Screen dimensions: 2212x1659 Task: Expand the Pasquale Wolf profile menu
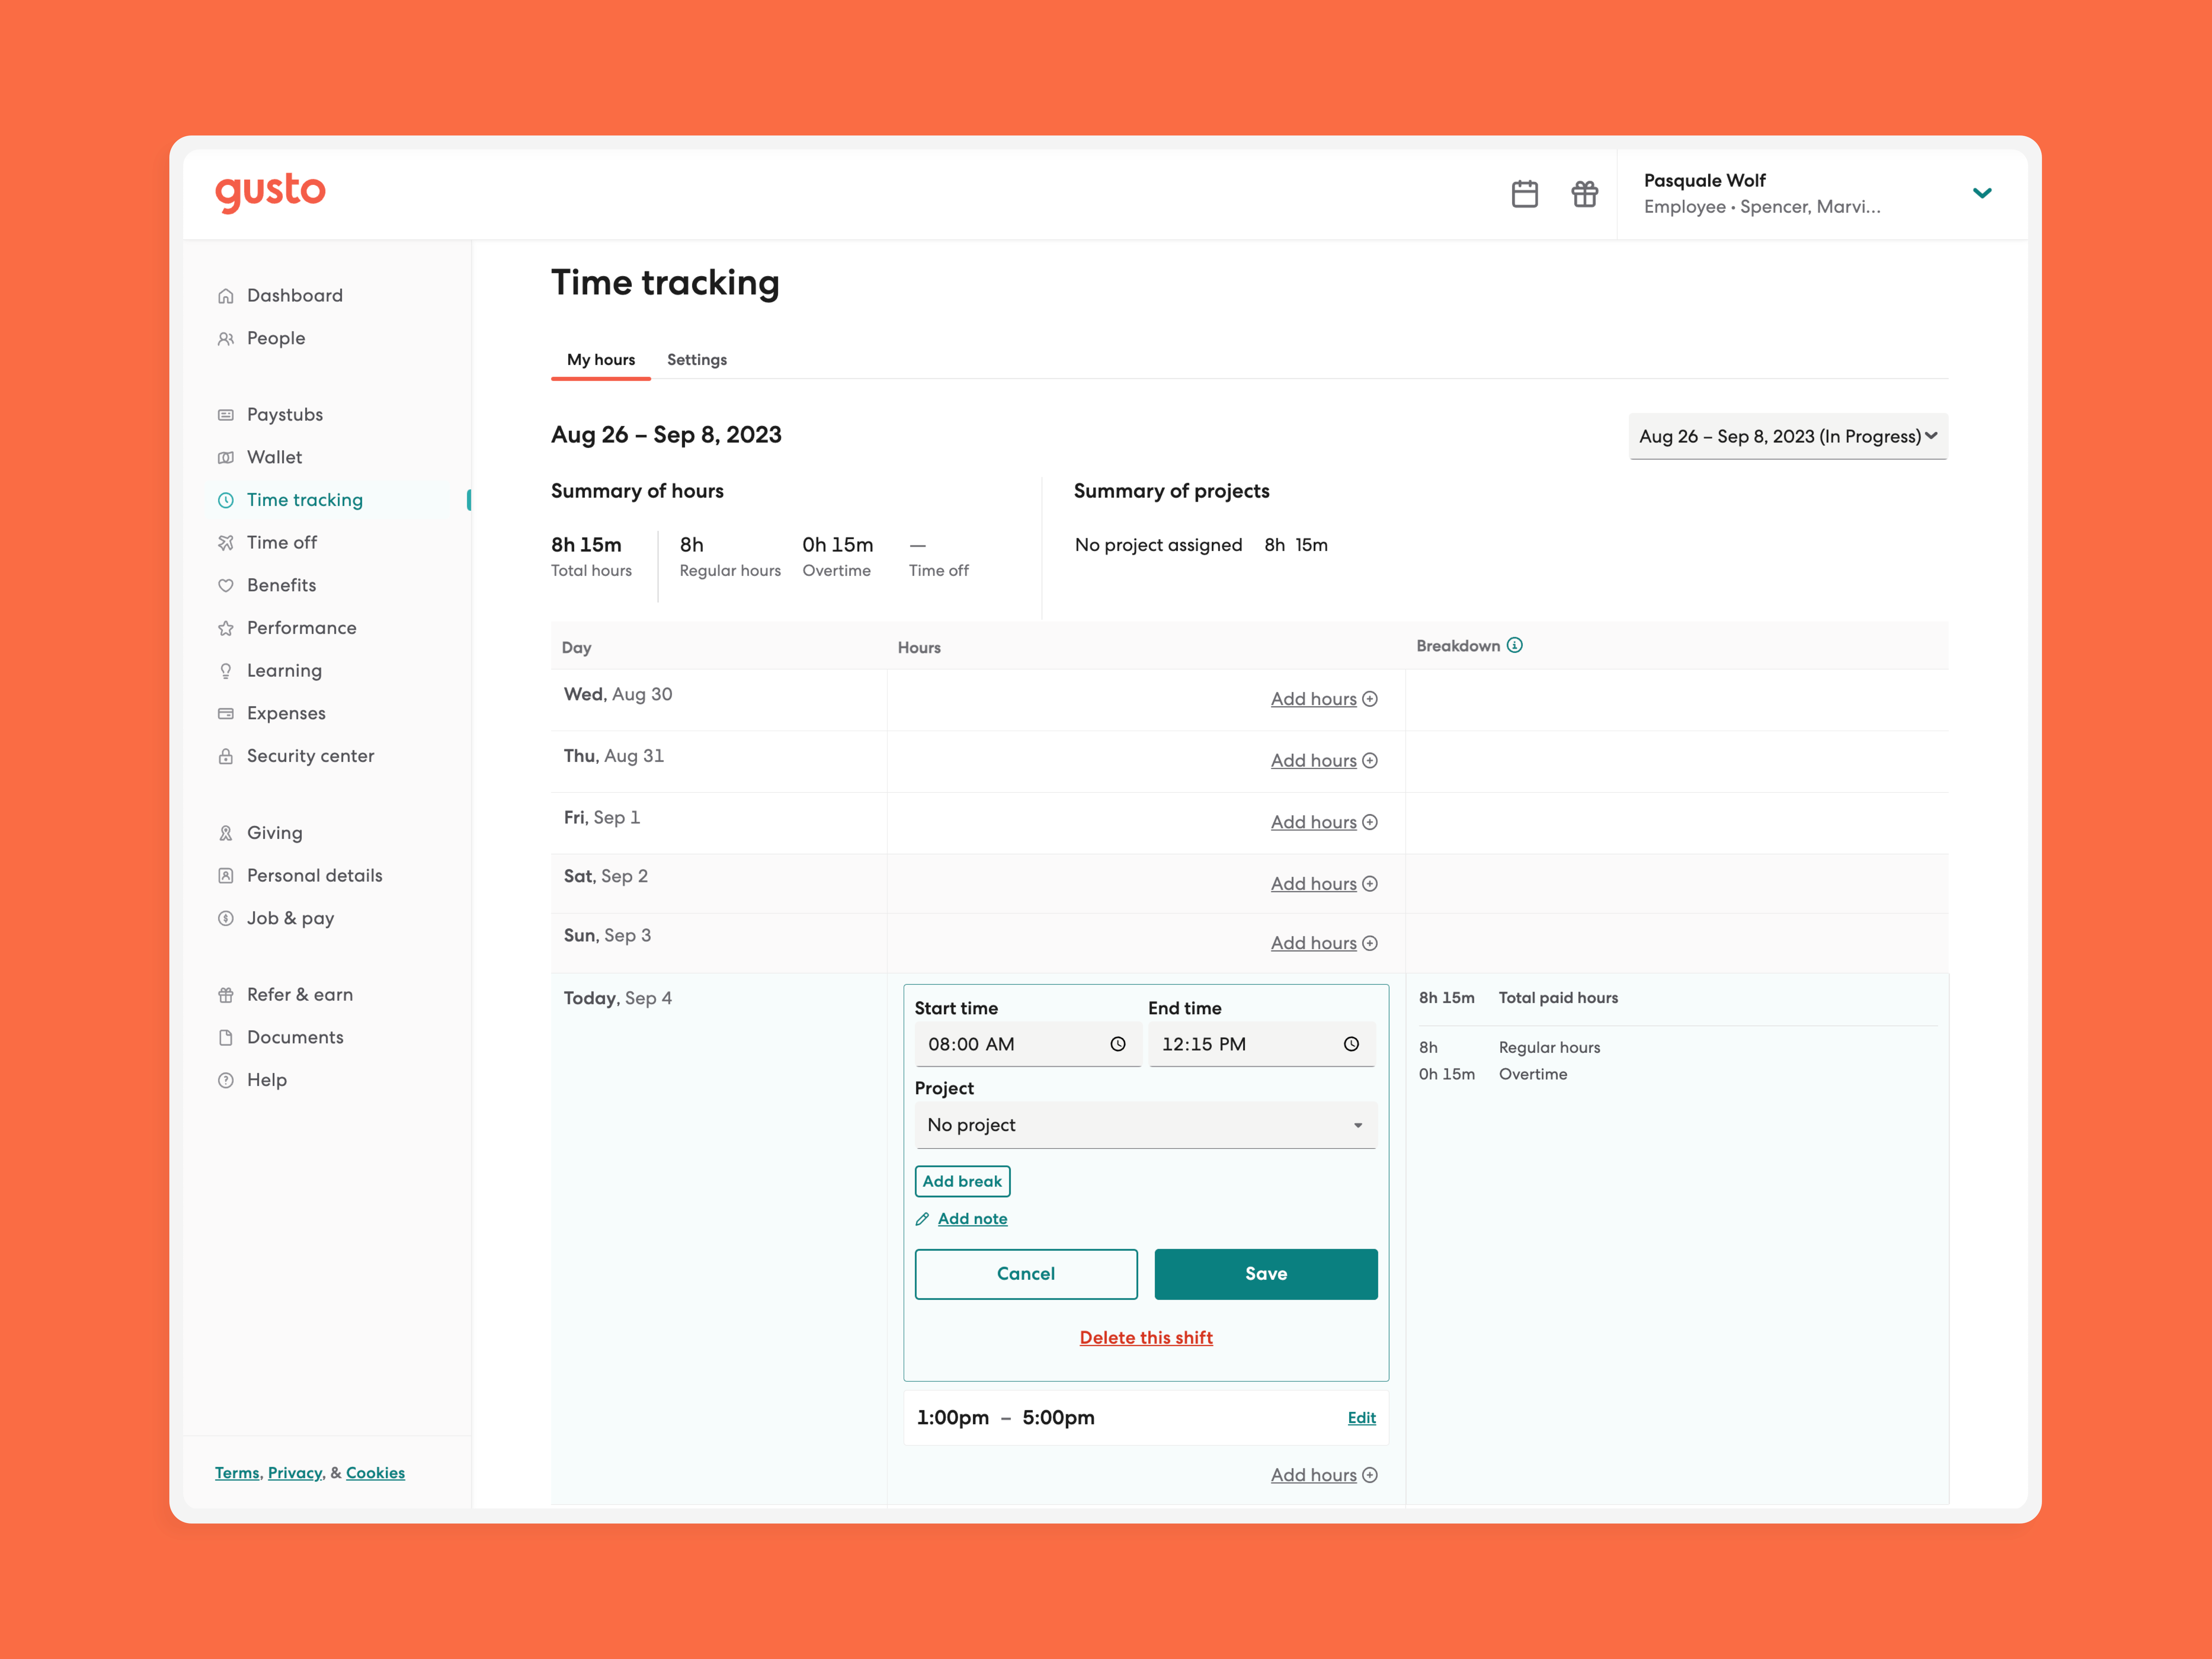[x=1983, y=193]
